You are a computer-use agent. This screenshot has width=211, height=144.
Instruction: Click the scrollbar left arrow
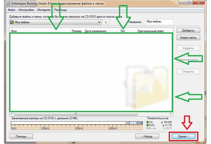click(x=12, y=114)
